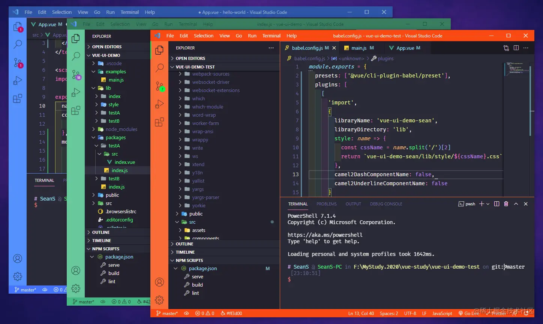Expand OUTLINE section in orange window
Image resolution: width=543 pixels, height=324 pixels.
[x=224, y=244]
